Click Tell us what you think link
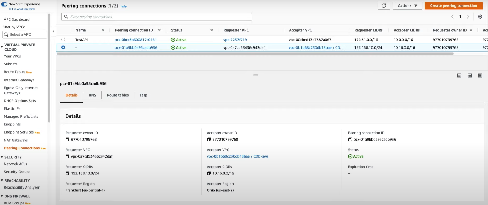Image resolution: width=488 pixels, height=205 pixels. click(21, 9)
